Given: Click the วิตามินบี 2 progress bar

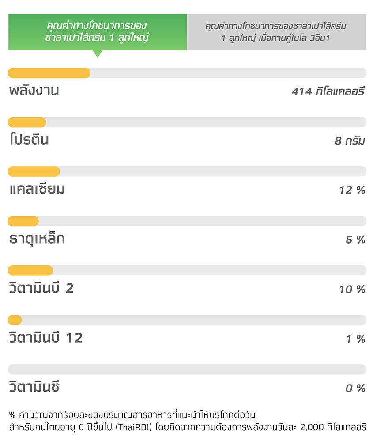Looking at the screenshot, I should click(187, 271).
